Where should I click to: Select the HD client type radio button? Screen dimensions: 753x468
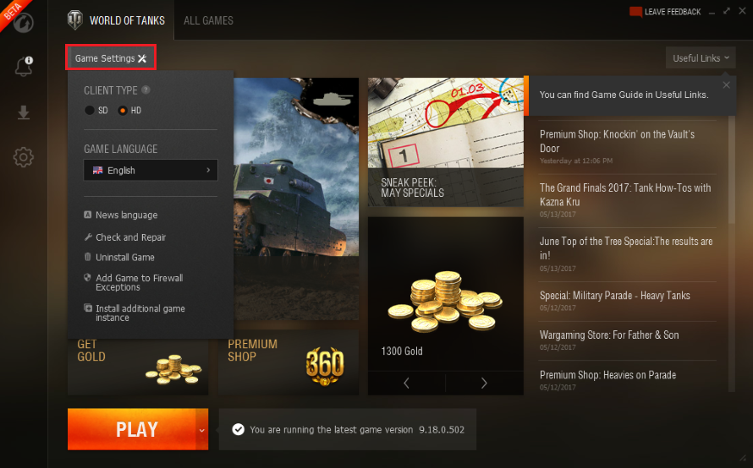[123, 111]
